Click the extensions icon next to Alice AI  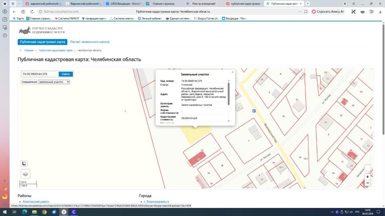pyautogui.click(x=353, y=11)
